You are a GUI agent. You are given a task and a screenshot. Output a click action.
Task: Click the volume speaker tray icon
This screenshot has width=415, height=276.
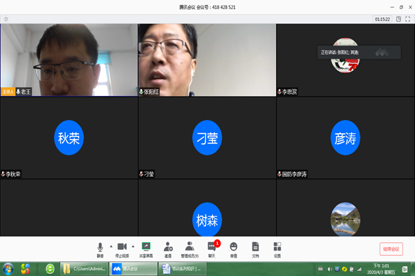329,269
